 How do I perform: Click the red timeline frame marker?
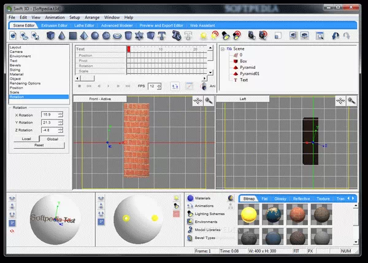coord(129,49)
